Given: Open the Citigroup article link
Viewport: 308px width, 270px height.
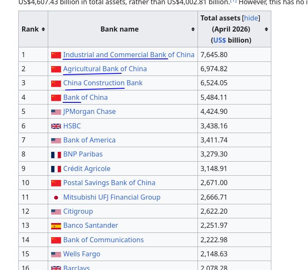Looking at the screenshot, I should [78, 212].
